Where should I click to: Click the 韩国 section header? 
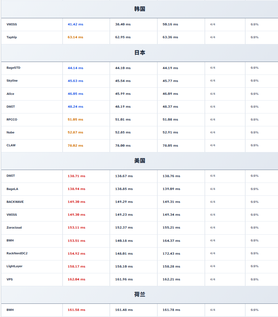click(140, 9)
